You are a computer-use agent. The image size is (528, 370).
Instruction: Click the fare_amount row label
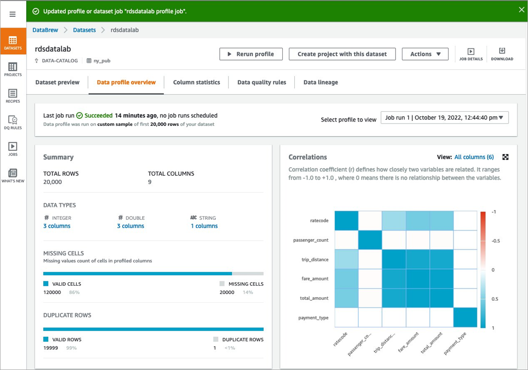(x=315, y=279)
